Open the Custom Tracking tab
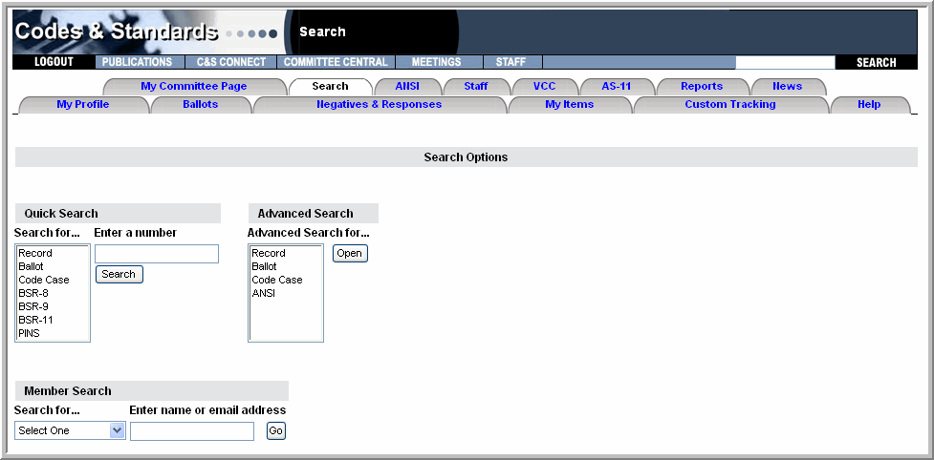The height and width of the screenshot is (460, 934). 729,104
